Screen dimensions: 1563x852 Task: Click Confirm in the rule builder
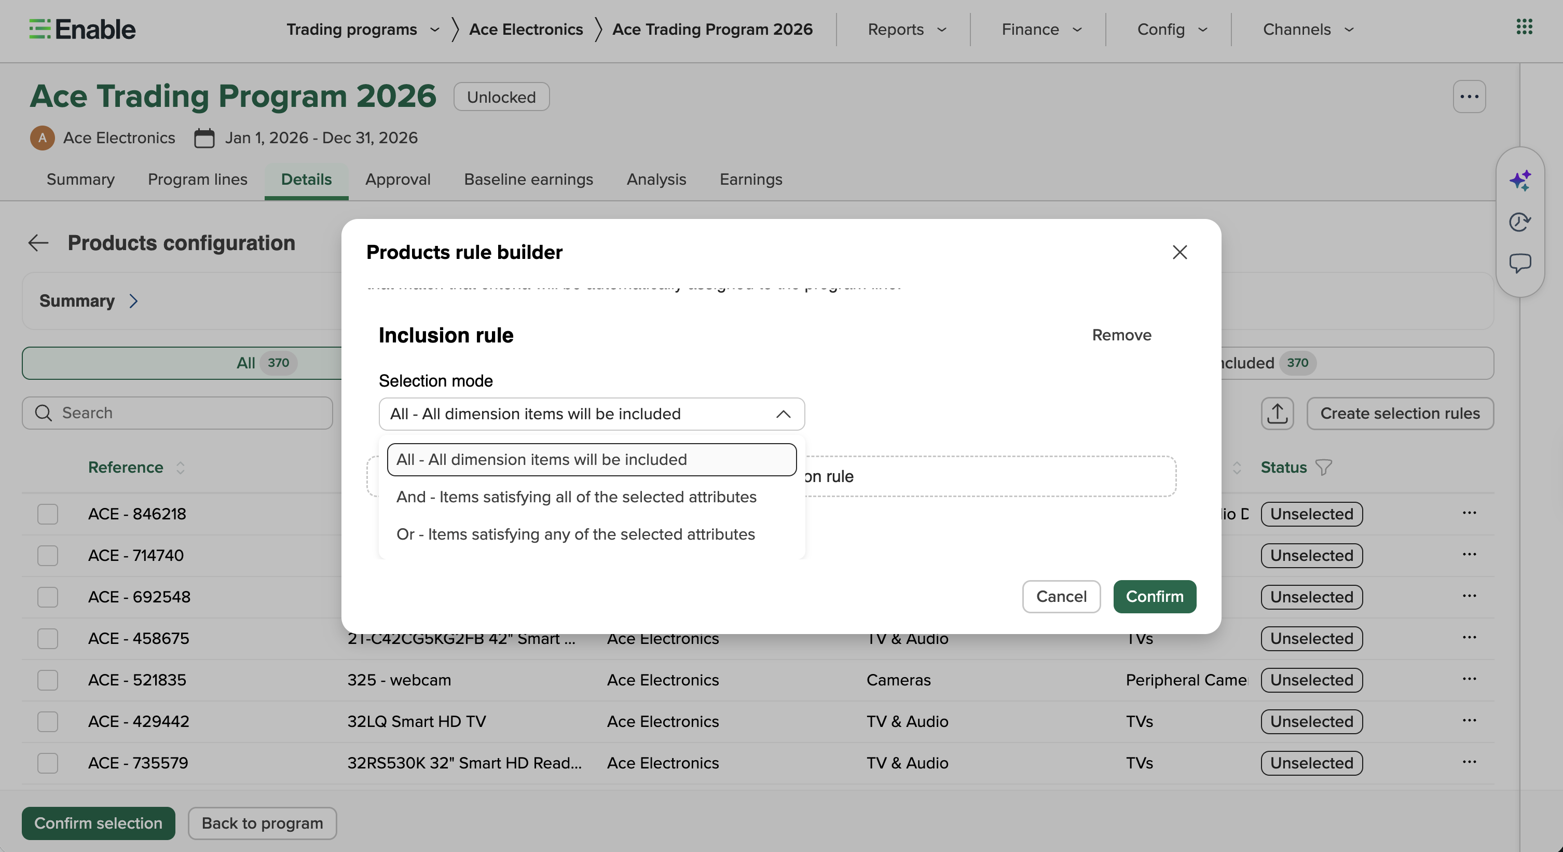(x=1155, y=597)
